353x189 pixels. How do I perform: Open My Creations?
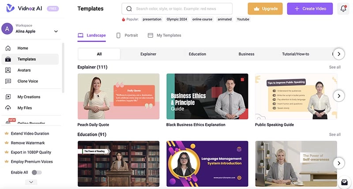pyautogui.click(x=29, y=97)
